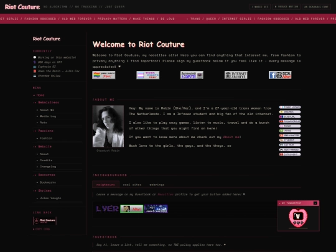Select the She/Her pill badge
The height and width of the screenshot is (252, 336).
tap(290, 112)
